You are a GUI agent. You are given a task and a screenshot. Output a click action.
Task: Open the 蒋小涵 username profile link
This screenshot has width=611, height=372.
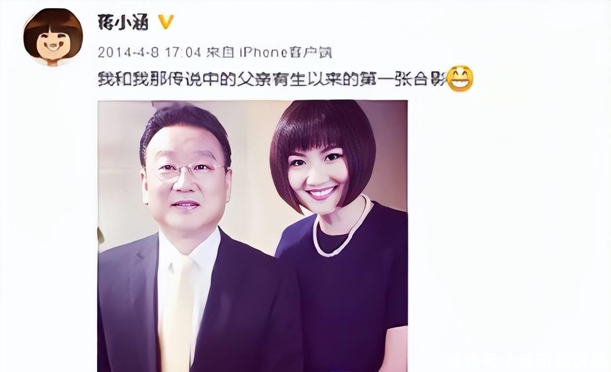pyautogui.click(x=123, y=22)
